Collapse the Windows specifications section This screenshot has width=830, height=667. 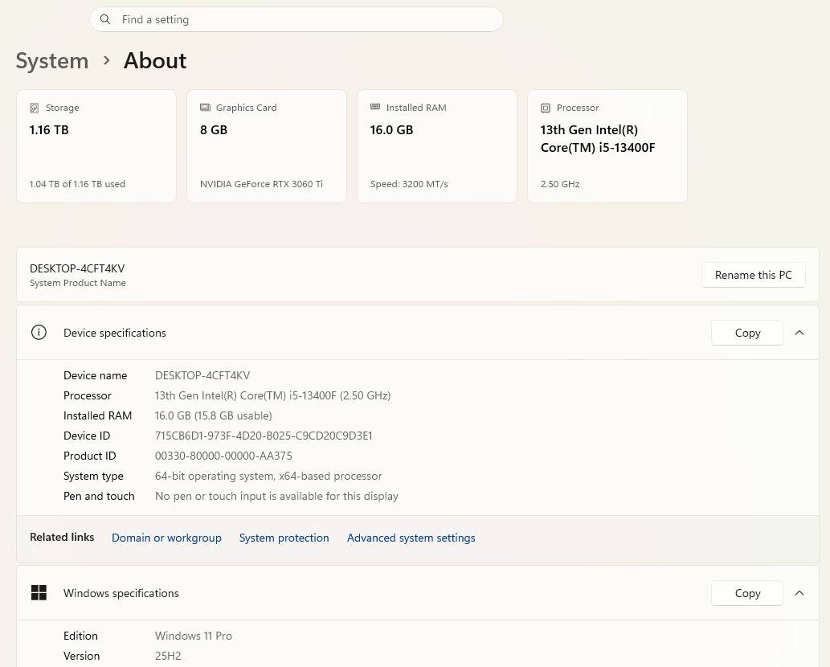(799, 593)
